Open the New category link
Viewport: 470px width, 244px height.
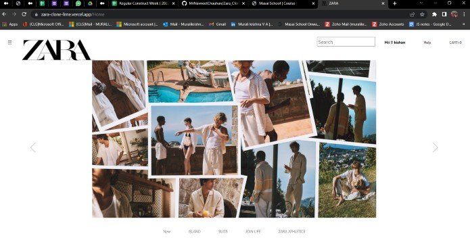point(166,231)
